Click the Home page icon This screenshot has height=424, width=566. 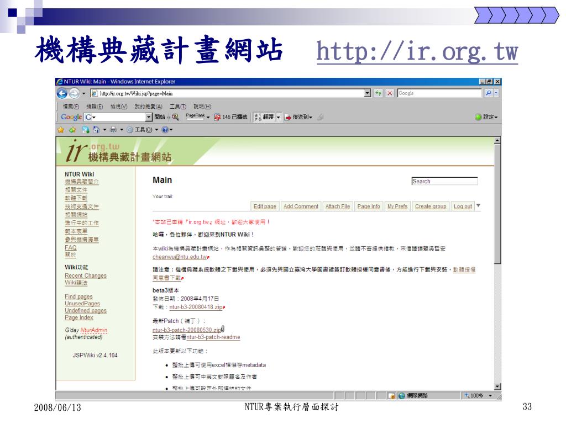tap(96, 129)
